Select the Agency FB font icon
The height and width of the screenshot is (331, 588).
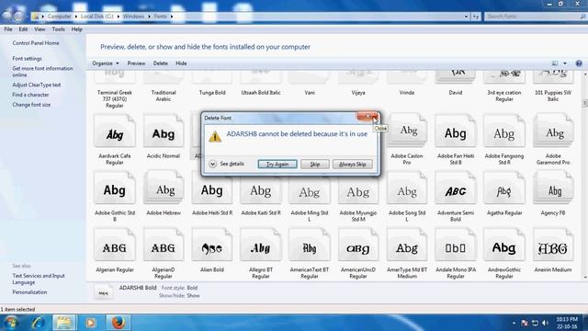(553, 188)
